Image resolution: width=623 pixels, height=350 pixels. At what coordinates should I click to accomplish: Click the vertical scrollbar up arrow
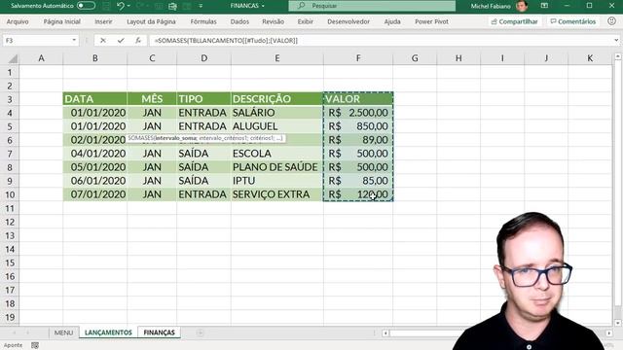(x=618, y=56)
